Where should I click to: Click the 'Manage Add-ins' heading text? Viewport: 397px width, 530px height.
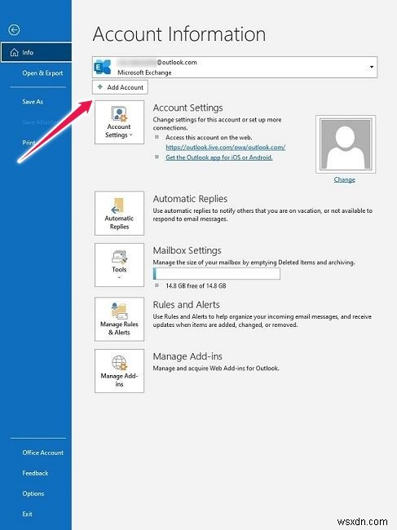[187, 356]
